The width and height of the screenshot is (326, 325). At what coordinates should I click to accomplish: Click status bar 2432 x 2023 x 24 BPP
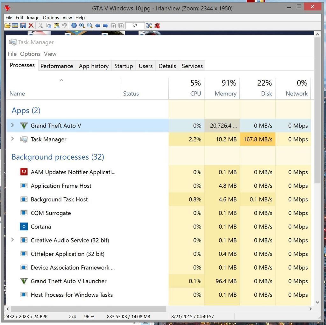pyautogui.click(x=26, y=316)
